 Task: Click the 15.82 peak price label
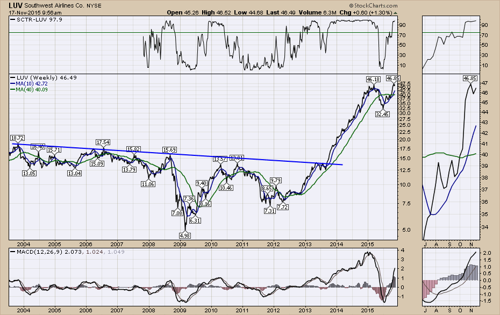pyautogui.click(x=133, y=149)
